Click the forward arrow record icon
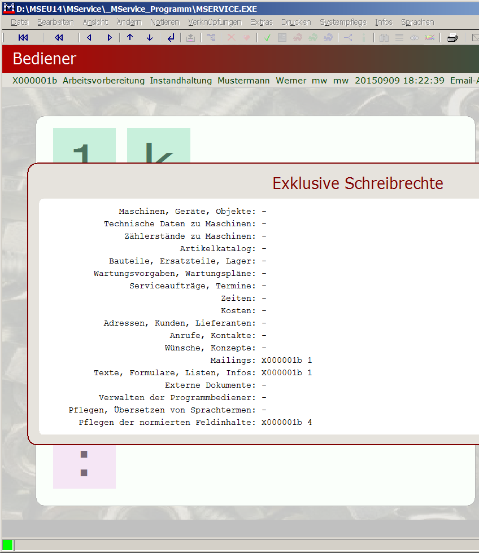The width and height of the screenshot is (479, 553). [x=108, y=37]
